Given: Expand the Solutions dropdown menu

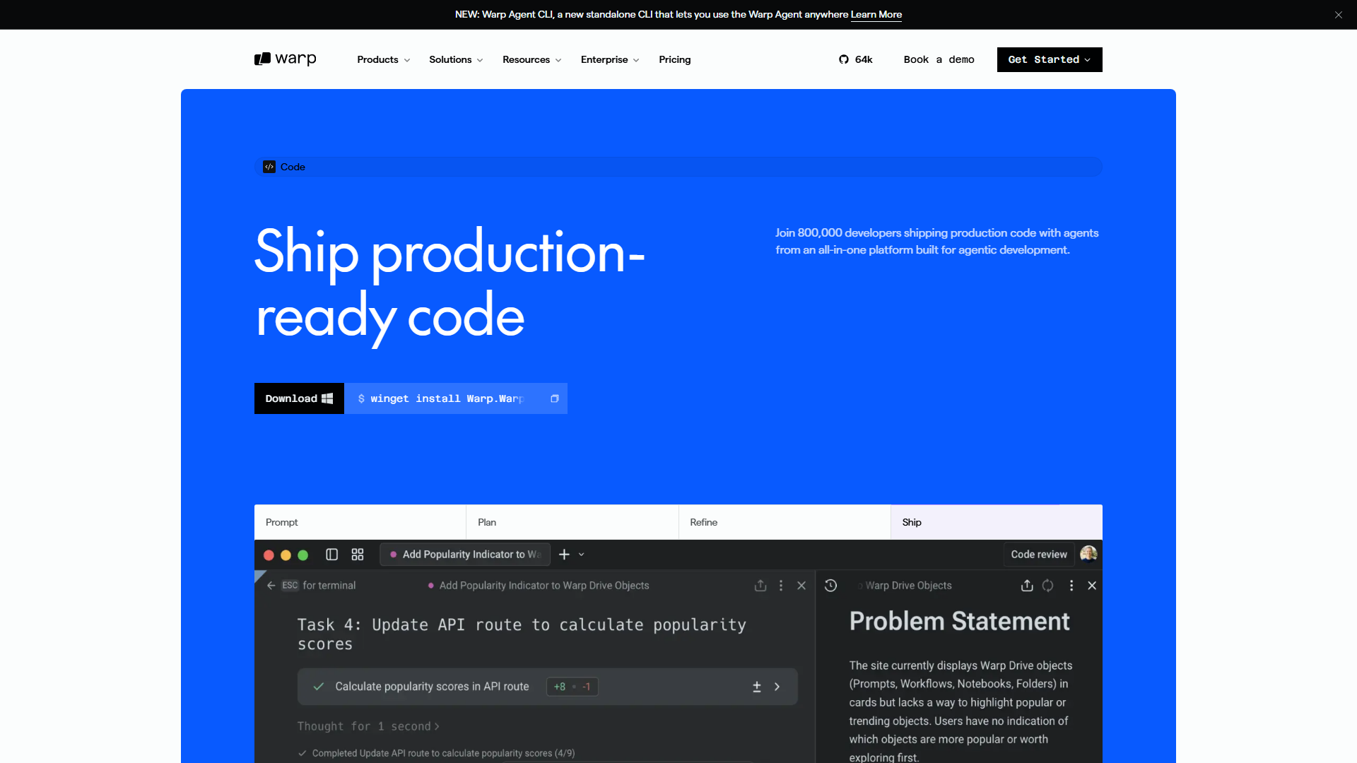Looking at the screenshot, I should (456, 59).
